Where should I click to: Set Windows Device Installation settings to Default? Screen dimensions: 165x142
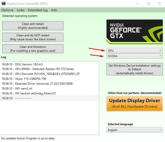point(134,69)
